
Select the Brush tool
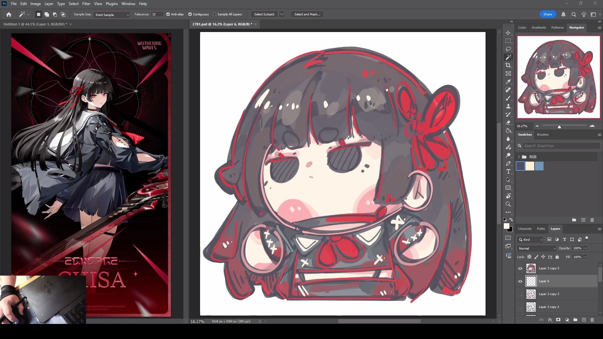tap(508, 98)
